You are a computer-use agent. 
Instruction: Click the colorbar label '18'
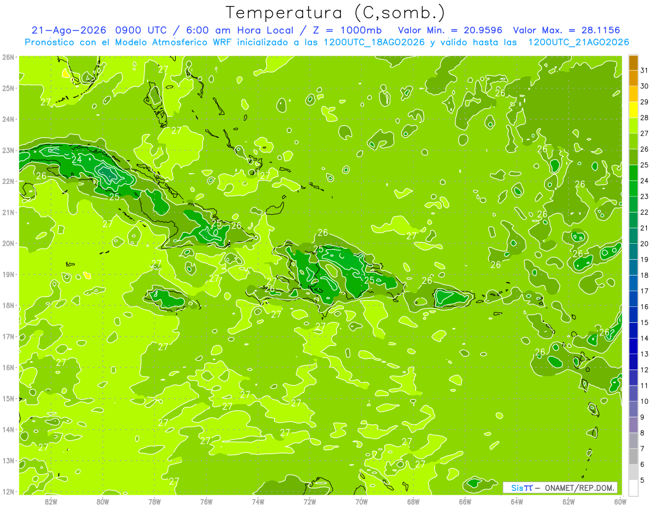click(645, 275)
